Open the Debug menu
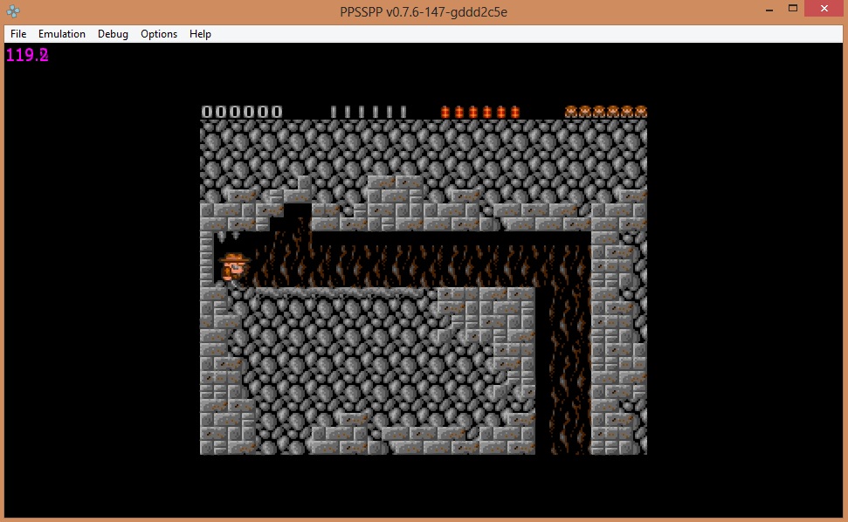 tap(113, 34)
